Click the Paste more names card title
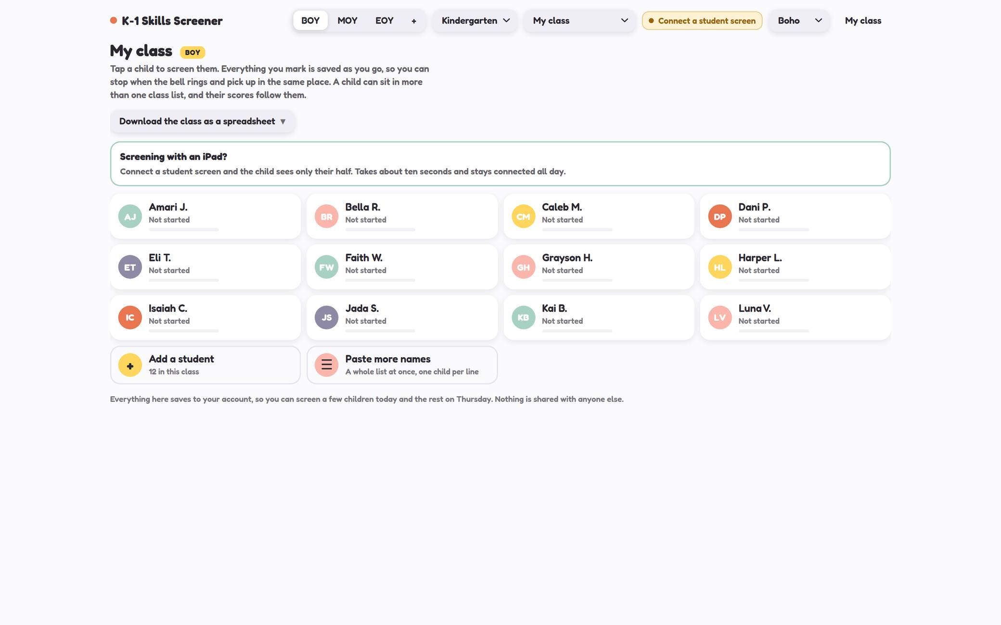Screen dimensions: 1001x625 [388, 359]
